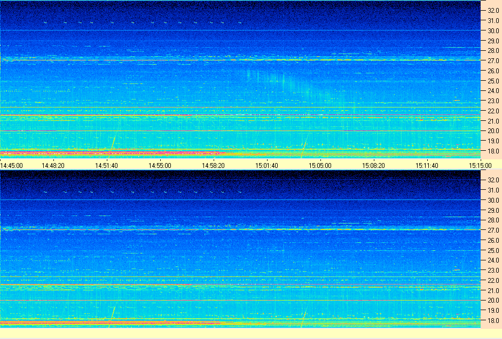This screenshot has height=339, width=502.
Task: Click the 14:51:40 time axis label
Action: [x=107, y=166]
